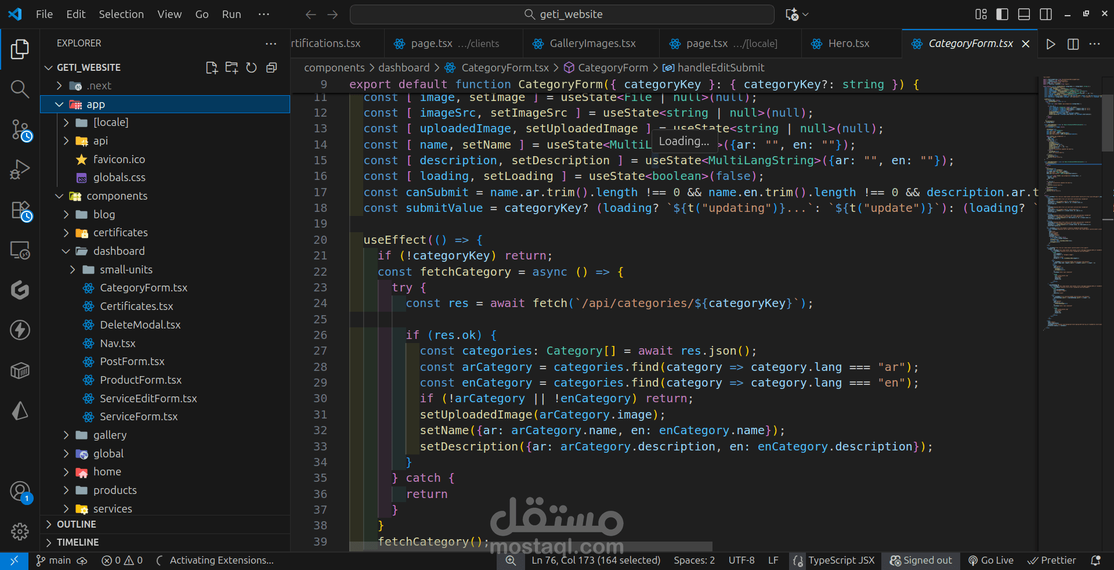
Task: Click the geti_website command search box
Action: [562, 15]
